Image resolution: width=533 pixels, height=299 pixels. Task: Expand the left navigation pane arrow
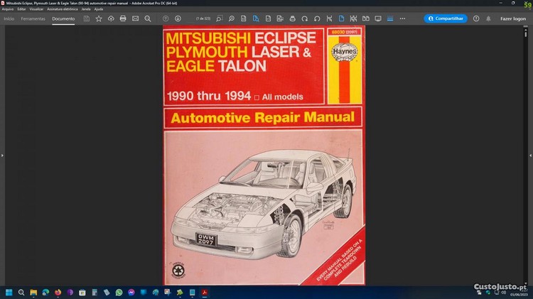(x=3, y=154)
